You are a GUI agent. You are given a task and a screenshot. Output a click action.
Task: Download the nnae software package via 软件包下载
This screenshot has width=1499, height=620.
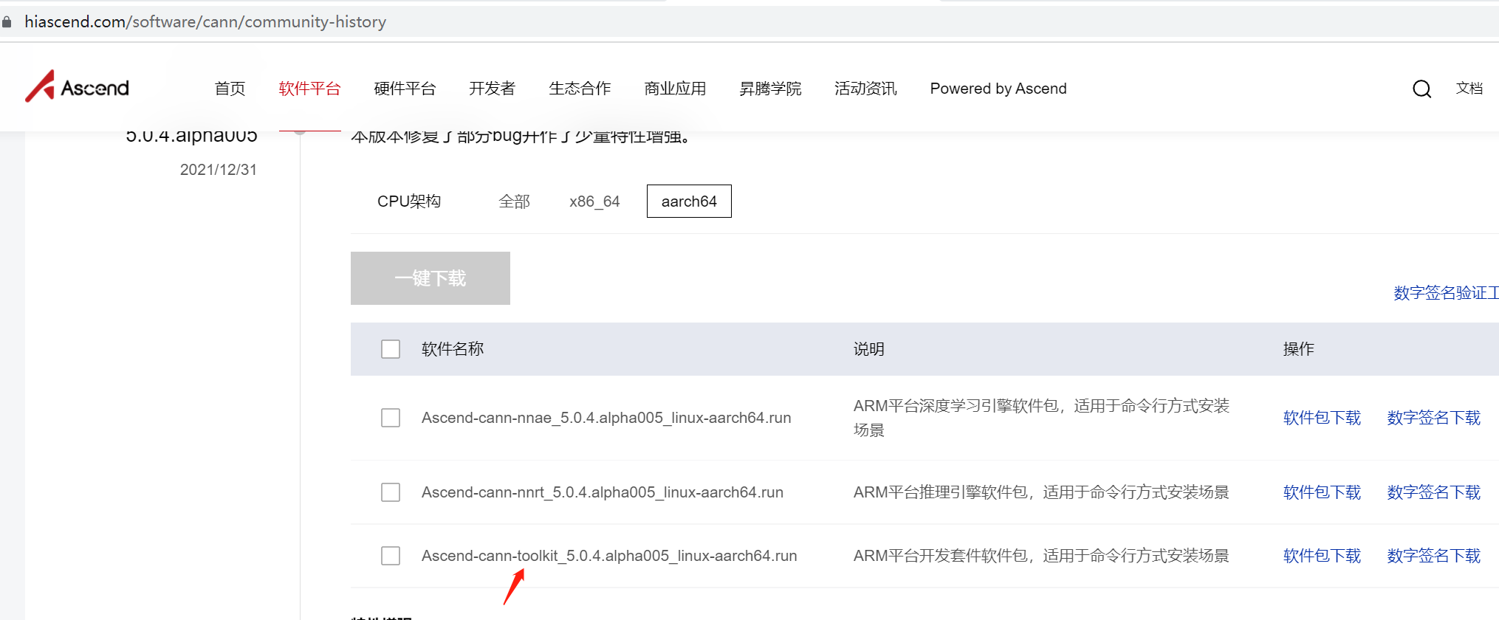click(1322, 418)
